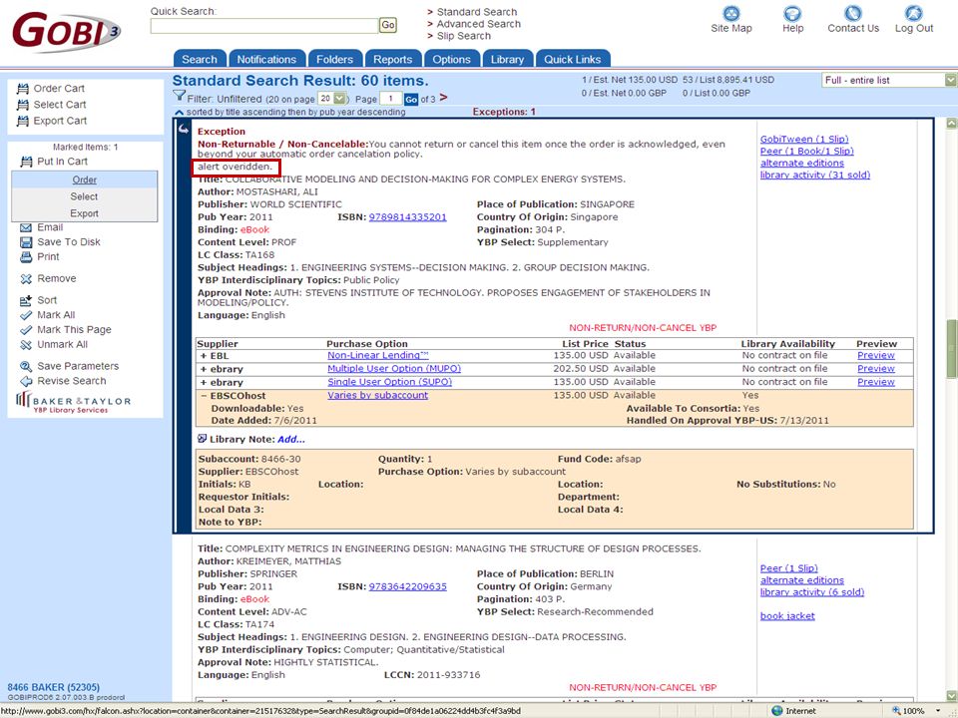Click the GOBI3 logo
This screenshot has height=718, width=958.
click(66, 31)
